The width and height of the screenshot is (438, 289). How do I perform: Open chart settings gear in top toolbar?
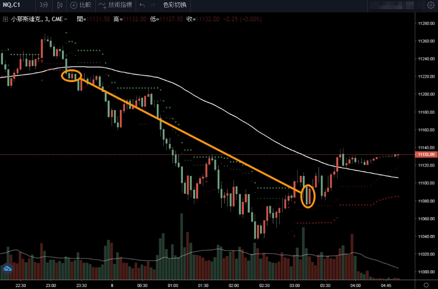[431, 5]
